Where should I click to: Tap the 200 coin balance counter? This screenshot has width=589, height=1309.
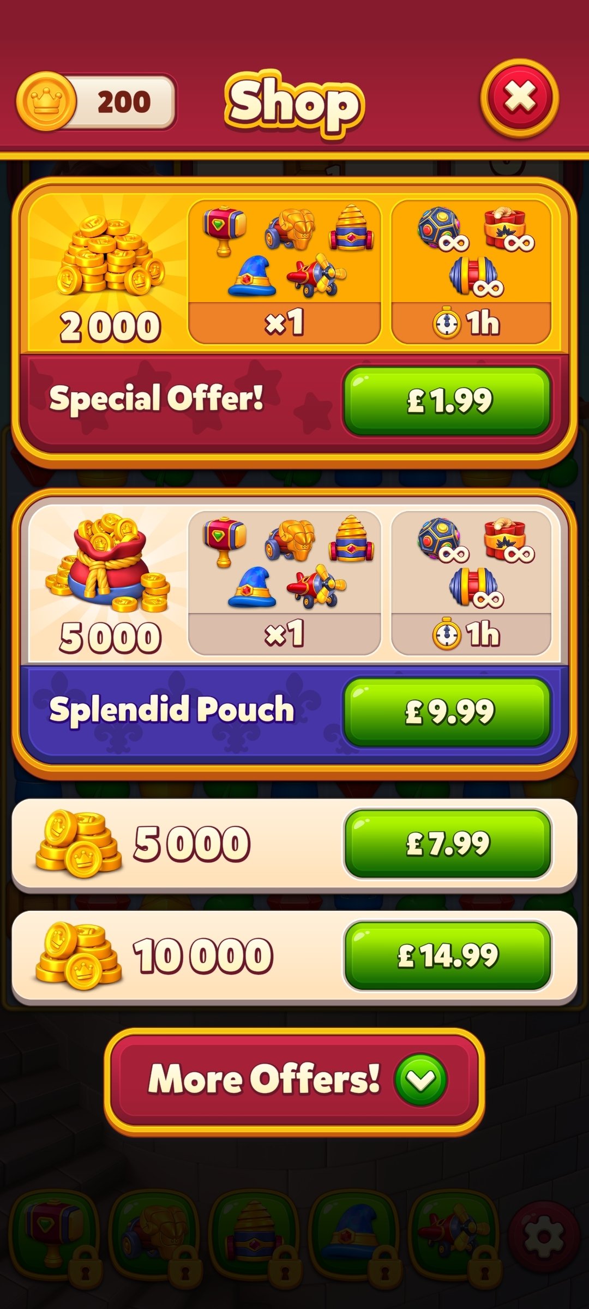tap(124, 102)
